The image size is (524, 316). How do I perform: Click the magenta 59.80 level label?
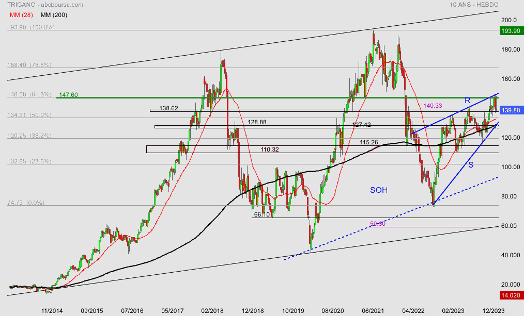[x=378, y=224]
